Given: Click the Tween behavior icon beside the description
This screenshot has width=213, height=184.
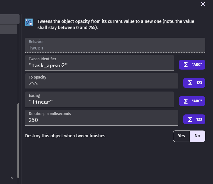Looking at the screenshot, I should coord(29,22).
